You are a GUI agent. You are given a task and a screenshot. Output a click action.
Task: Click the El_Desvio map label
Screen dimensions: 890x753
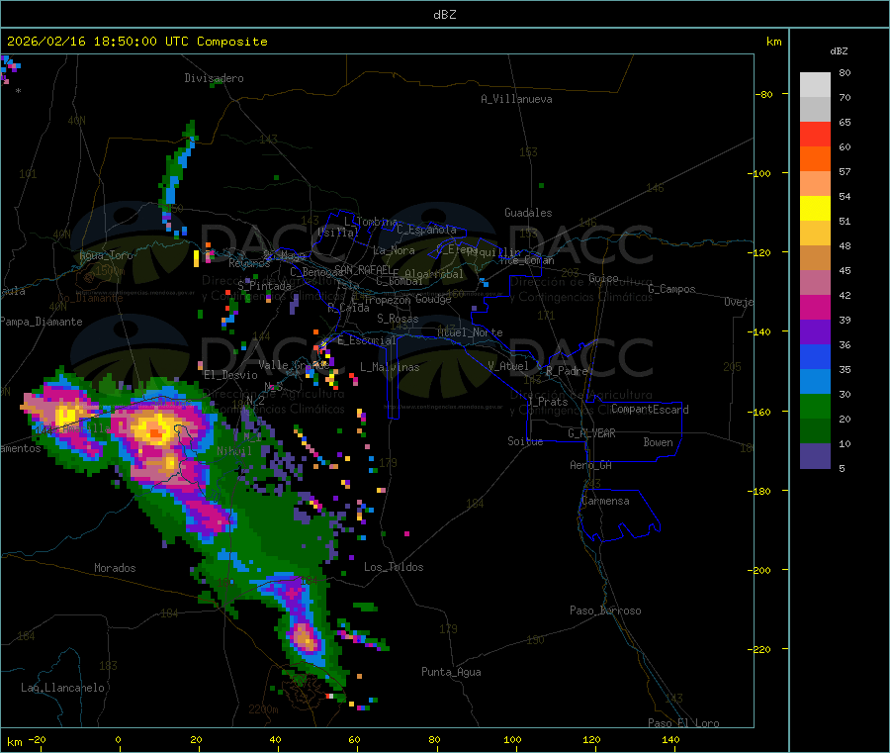point(231,375)
